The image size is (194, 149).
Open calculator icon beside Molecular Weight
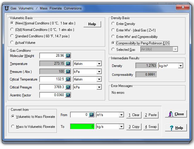68,56
